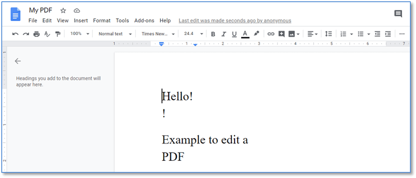Star the My PDF document

tap(63, 10)
